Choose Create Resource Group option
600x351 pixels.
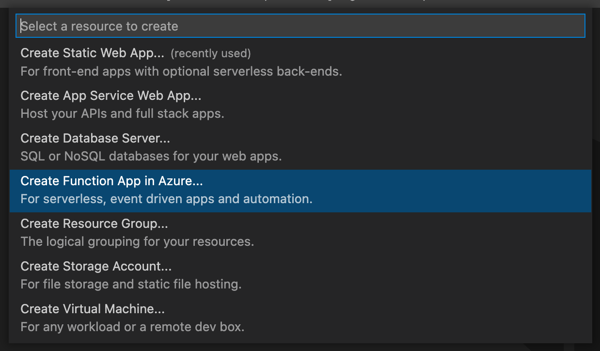coord(300,234)
